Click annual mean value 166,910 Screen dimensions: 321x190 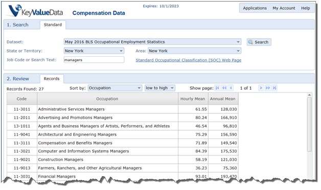click(228, 117)
